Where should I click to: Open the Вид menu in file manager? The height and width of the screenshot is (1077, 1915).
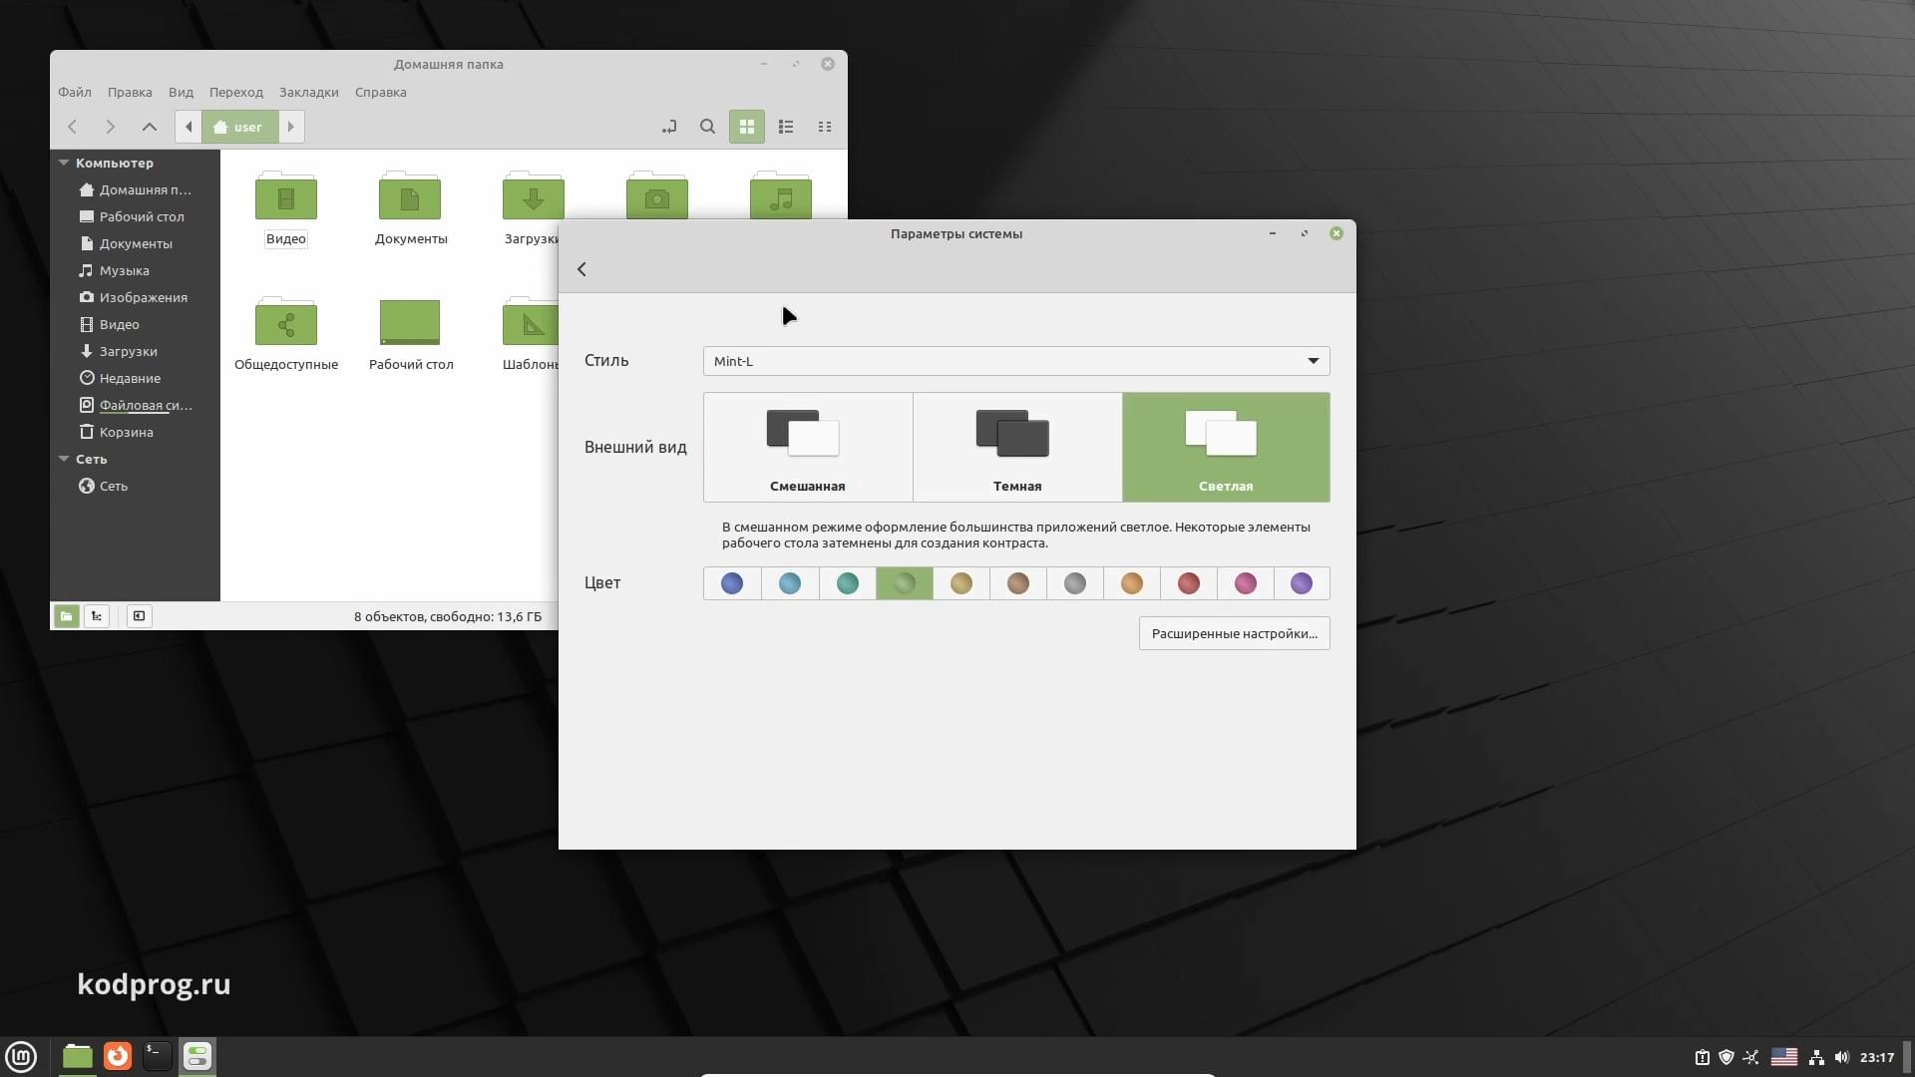tap(181, 92)
